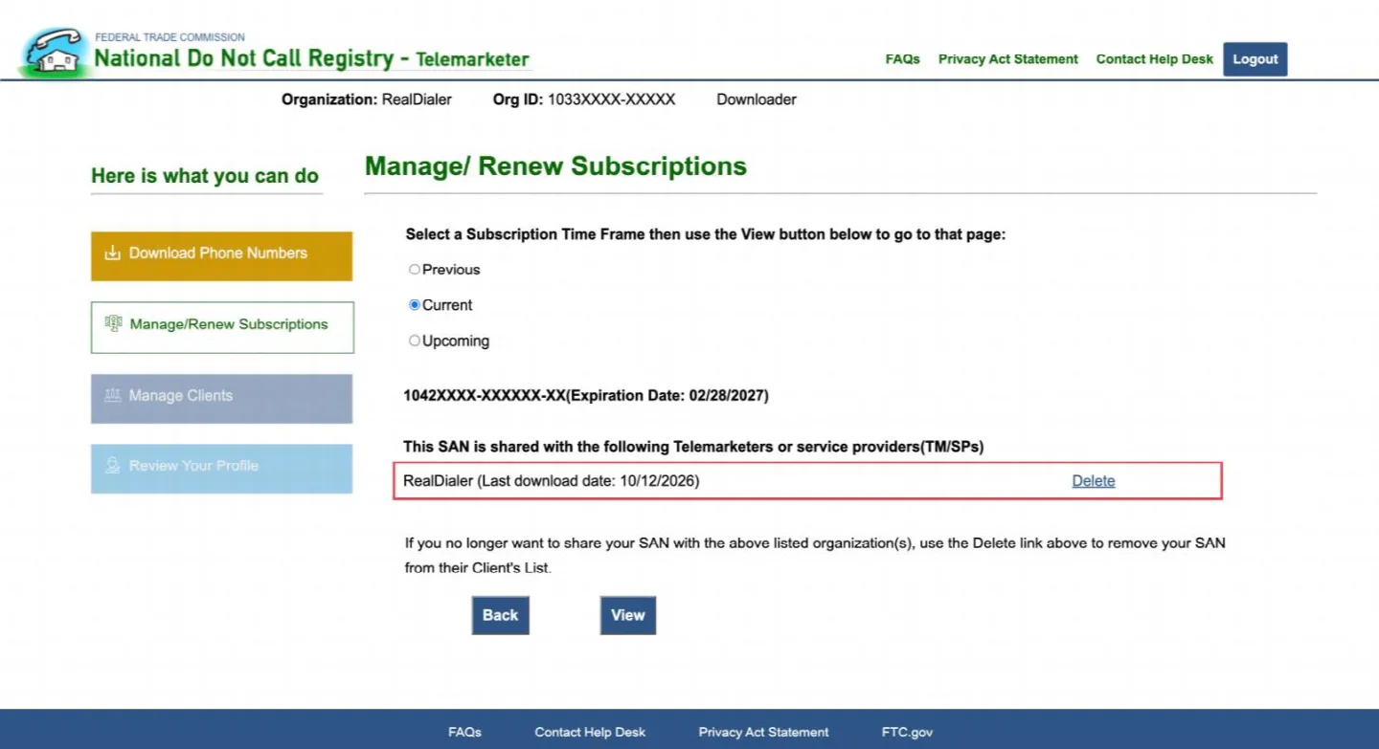Click the RealDialer last download date text
This screenshot has width=1379, height=749.
coord(552,481)
